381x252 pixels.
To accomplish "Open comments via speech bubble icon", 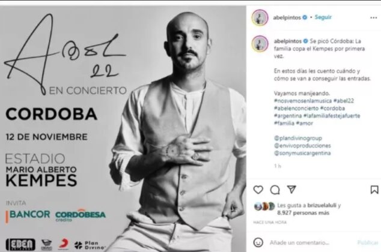I will point(275,190).
